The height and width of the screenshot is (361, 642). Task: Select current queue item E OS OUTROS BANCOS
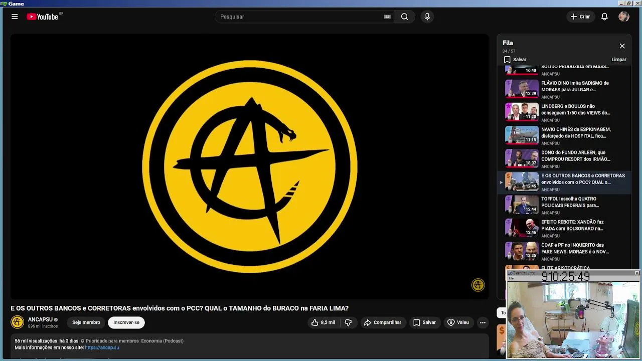[565, 182]
